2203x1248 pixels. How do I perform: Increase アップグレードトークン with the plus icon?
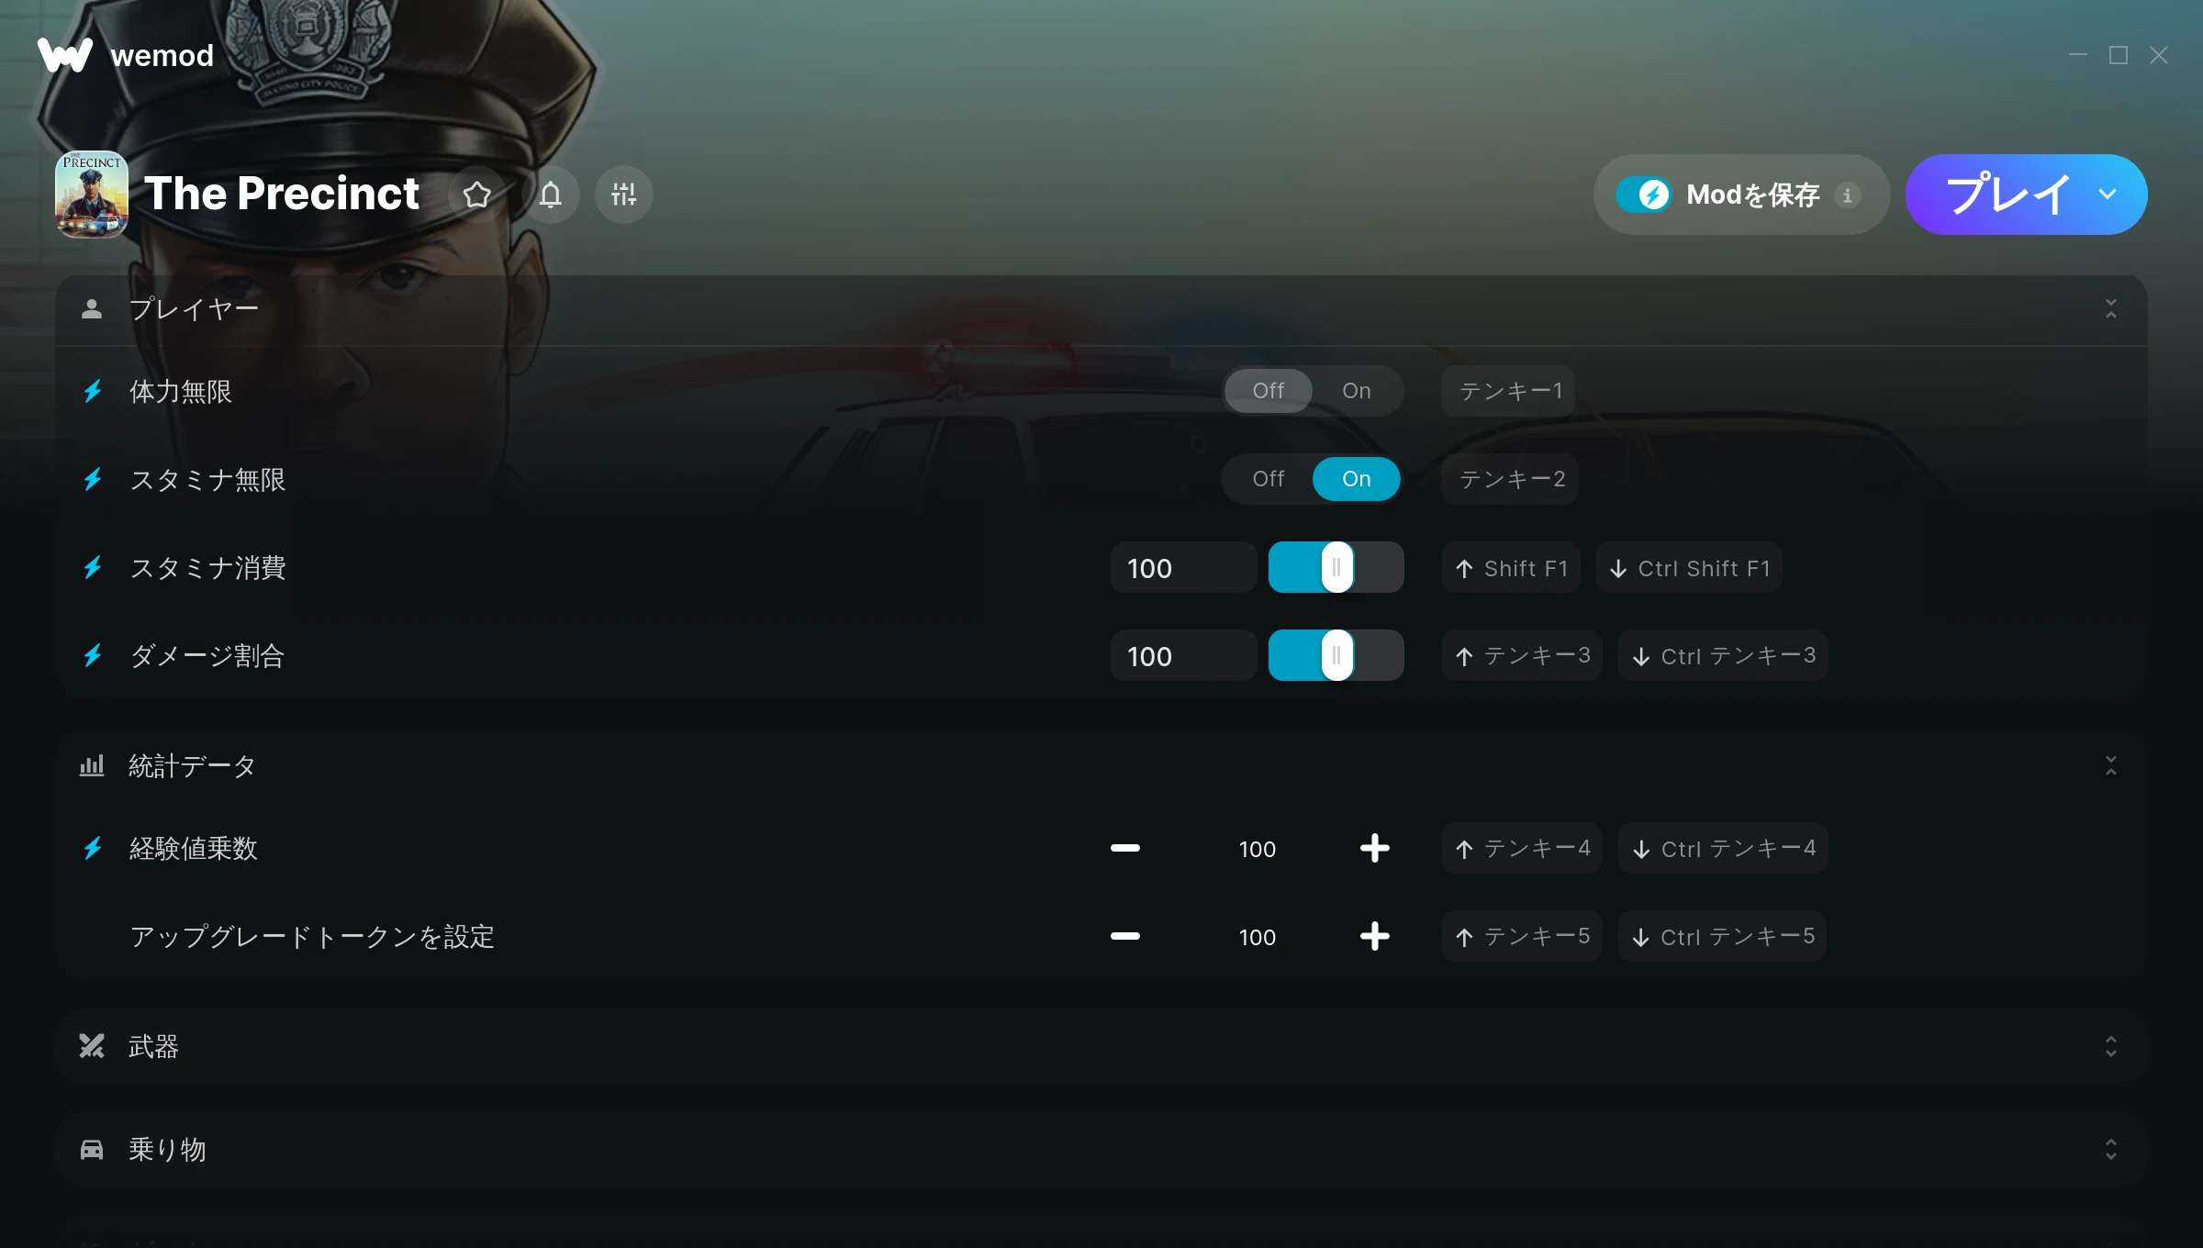(x=1374, y=937)
